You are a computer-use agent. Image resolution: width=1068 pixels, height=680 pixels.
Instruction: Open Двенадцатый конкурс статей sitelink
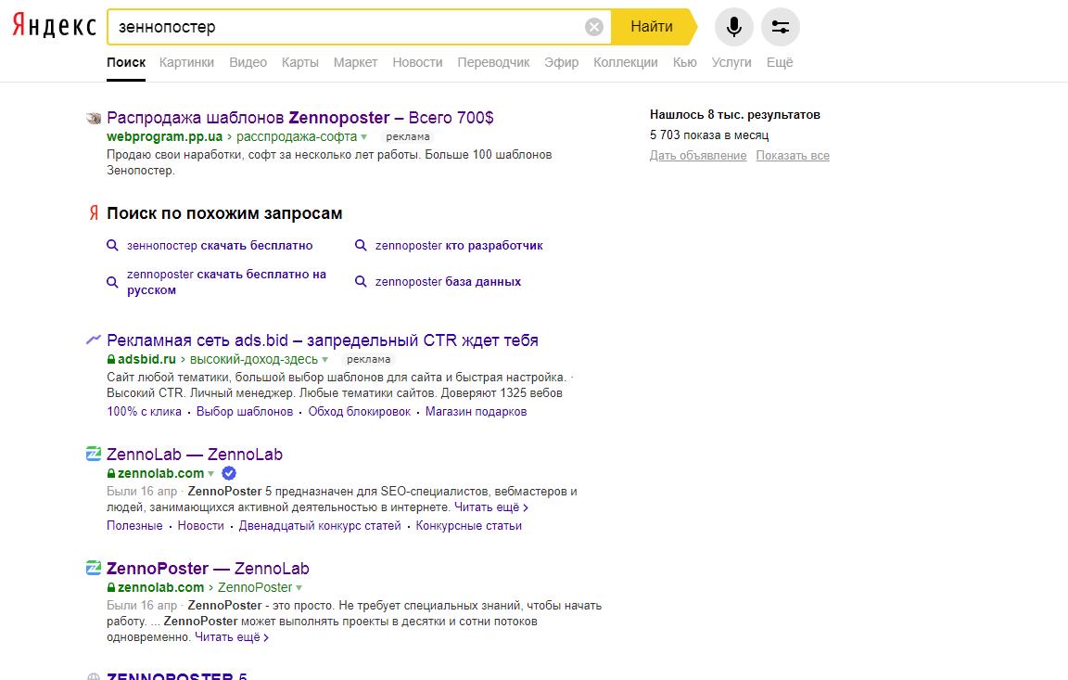[320, 525]
